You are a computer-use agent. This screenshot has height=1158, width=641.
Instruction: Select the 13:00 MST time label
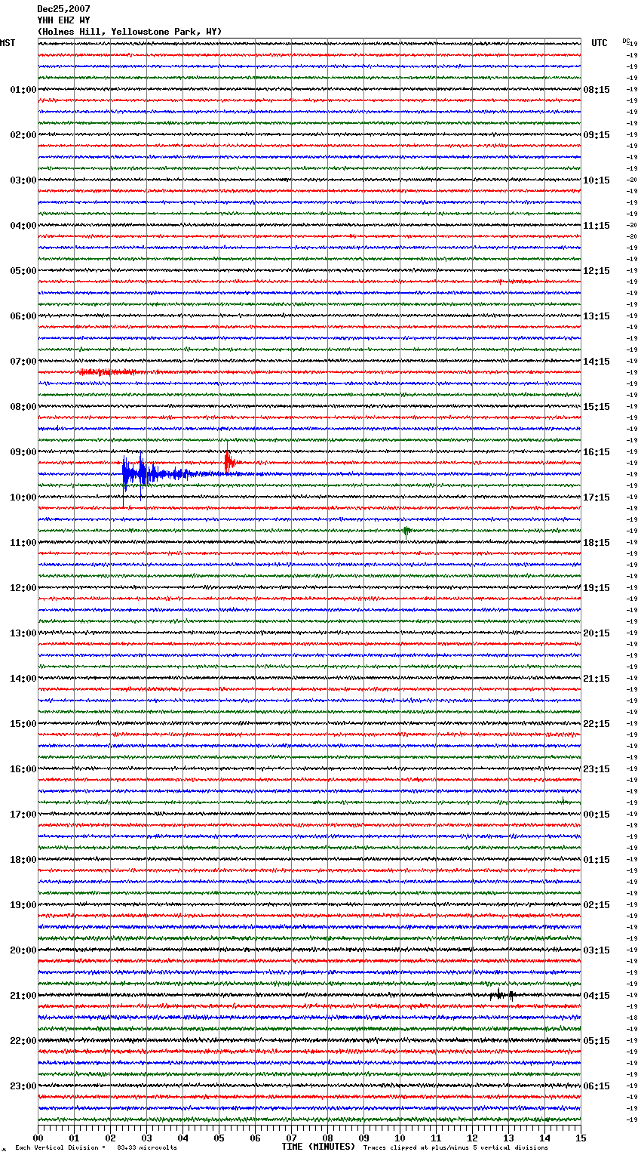coord(23,633)
